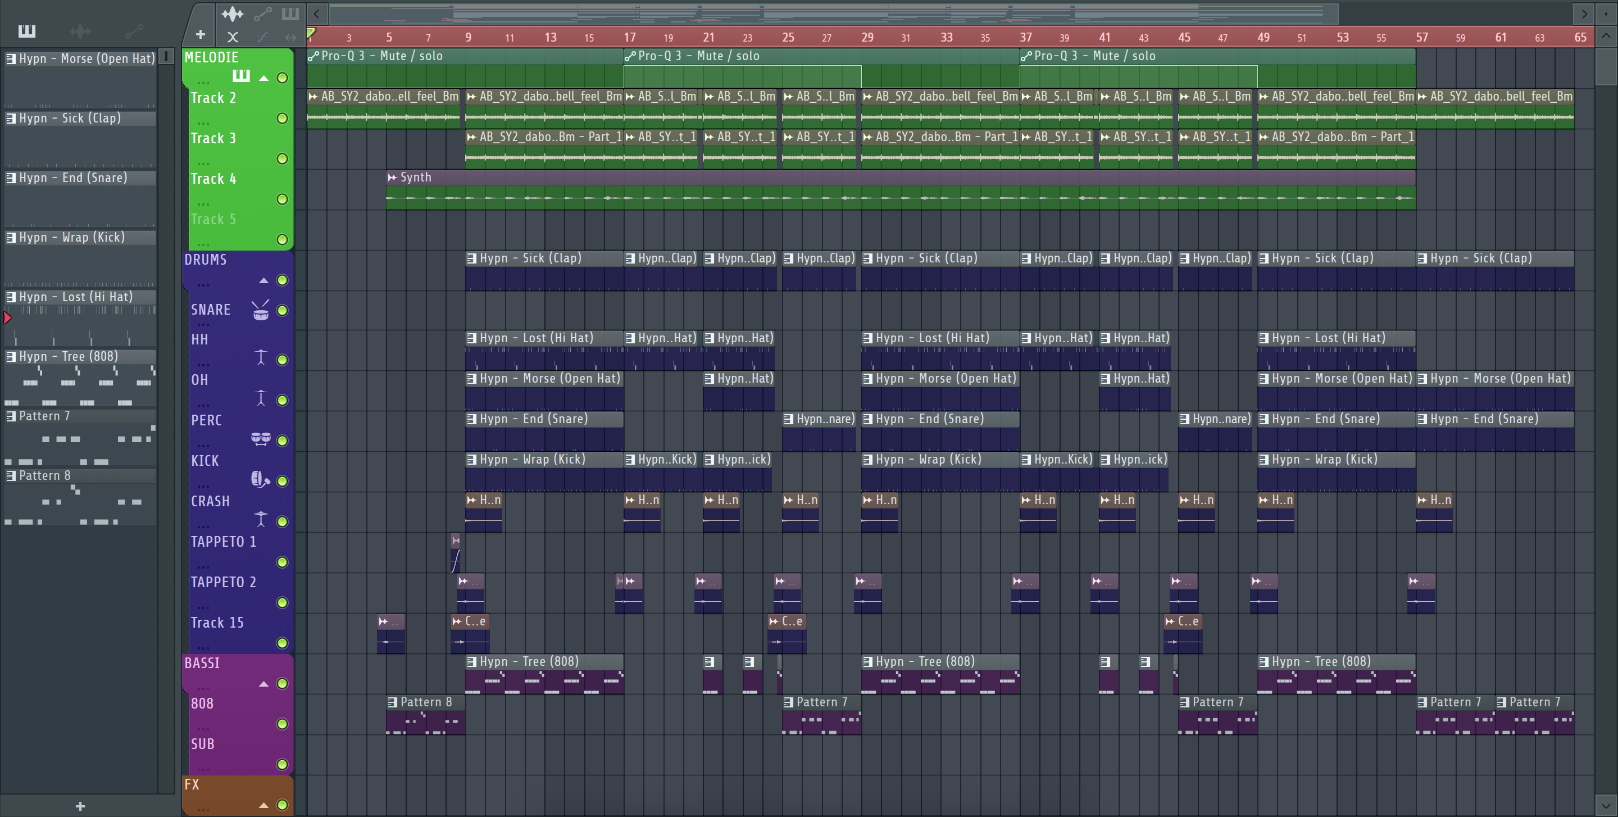Screen dimensions: 1618x817
Task: Show audio clips in the picker panel
Action: click(x=80, y=31)
